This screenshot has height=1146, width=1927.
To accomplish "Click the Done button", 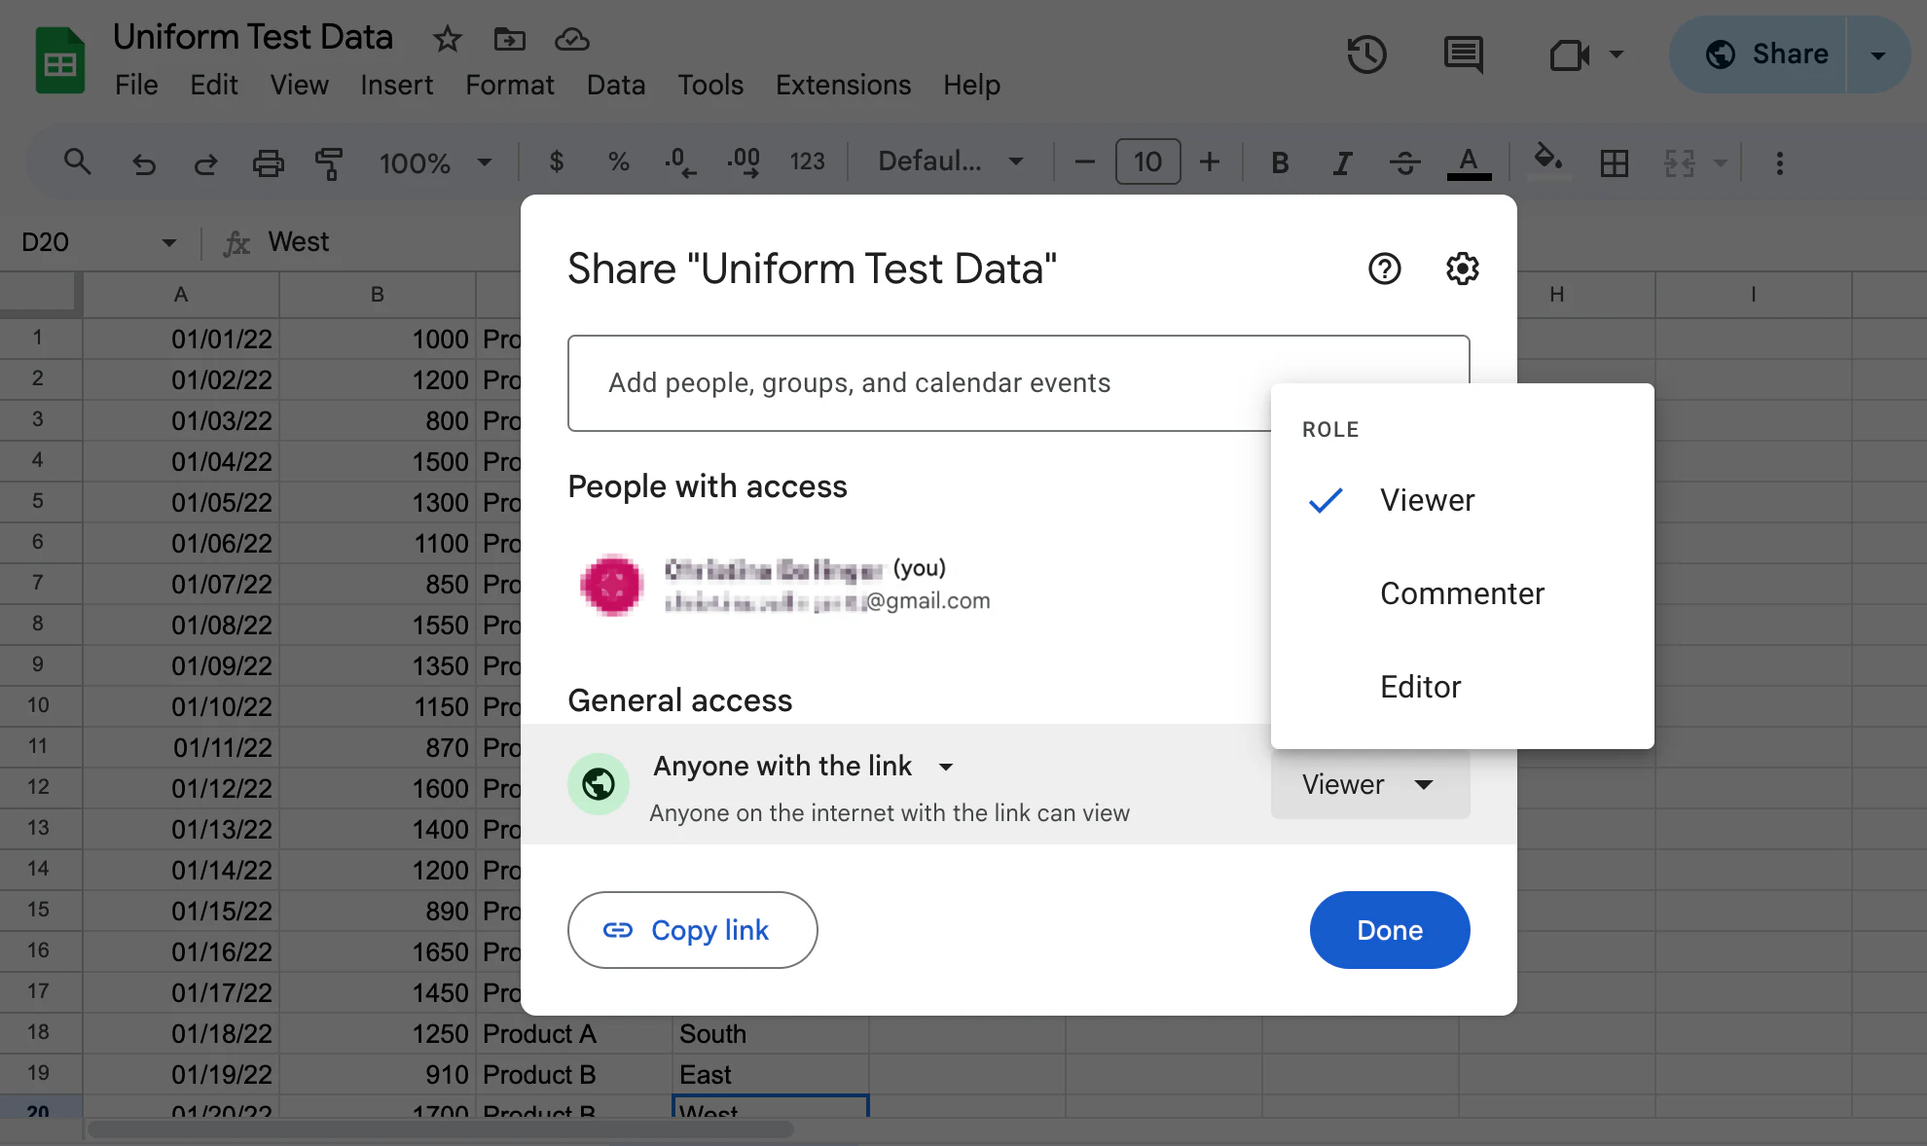I will coord(1389,930).
